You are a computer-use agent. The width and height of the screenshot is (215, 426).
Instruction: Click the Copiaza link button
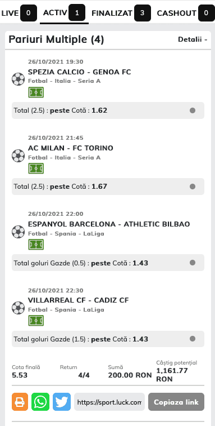click(x=176, y=402)
